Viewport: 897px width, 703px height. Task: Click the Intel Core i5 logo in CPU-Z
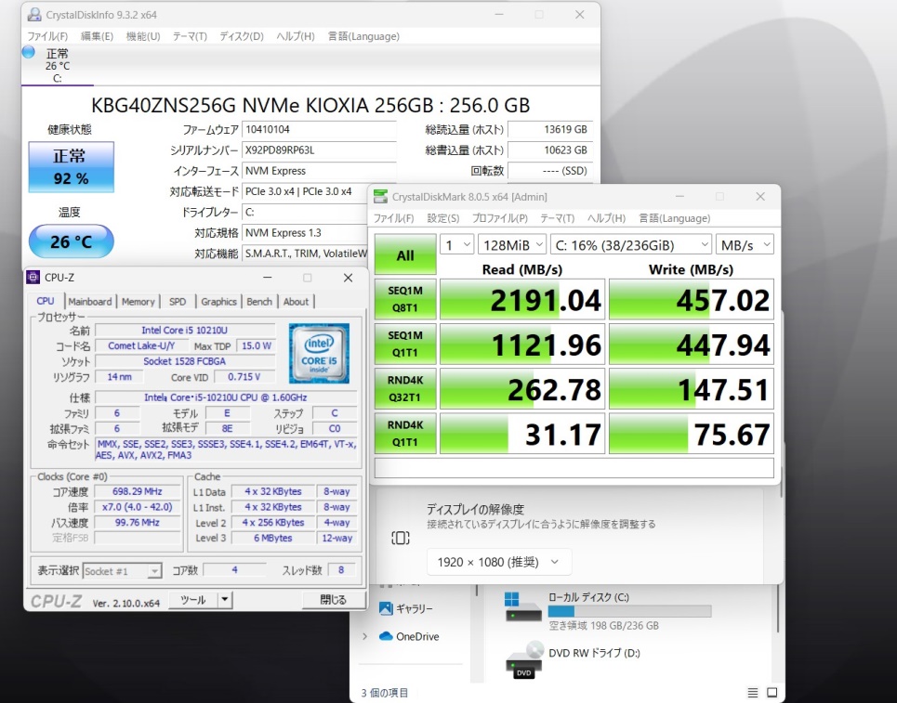[319, 353]
